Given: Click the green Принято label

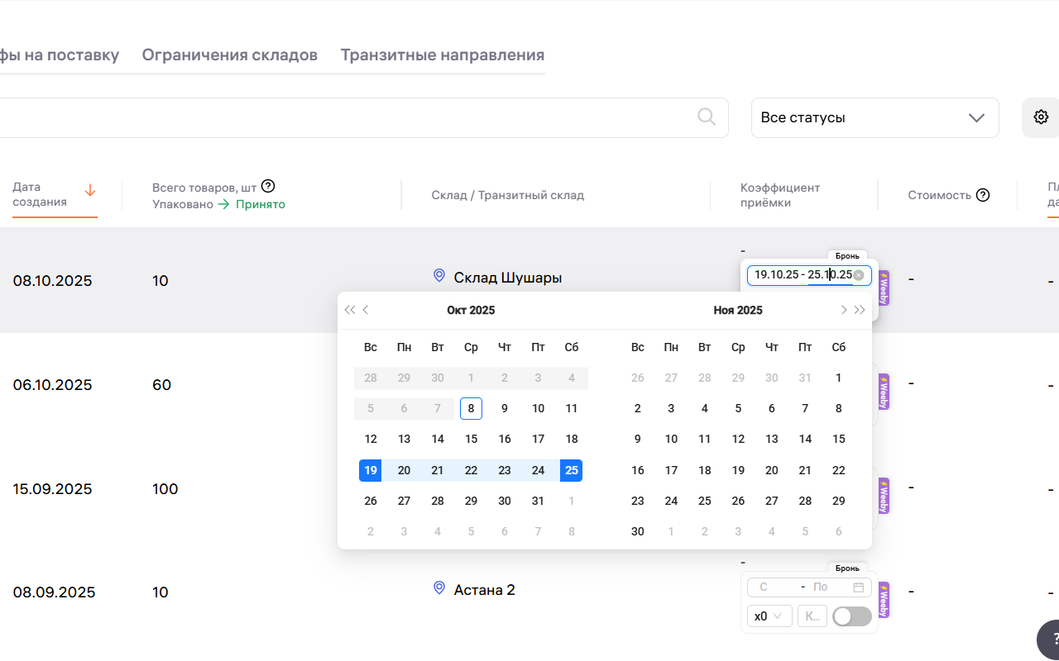Looking at the screenshot, I should pos(260,204).
